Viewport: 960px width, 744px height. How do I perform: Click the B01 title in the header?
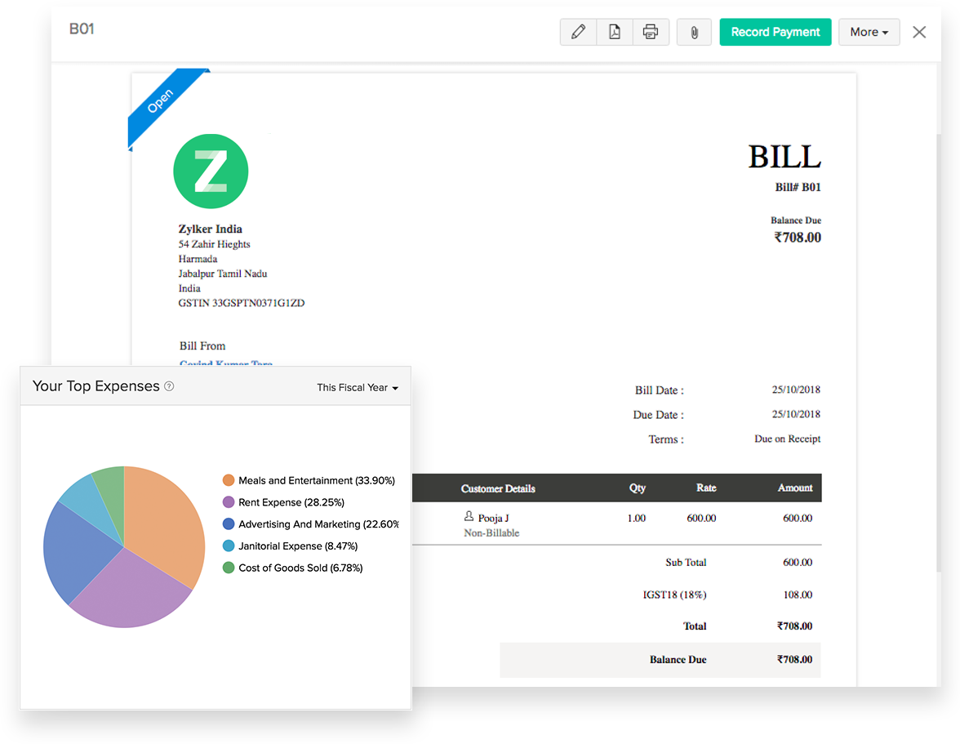tap(81, 27)
